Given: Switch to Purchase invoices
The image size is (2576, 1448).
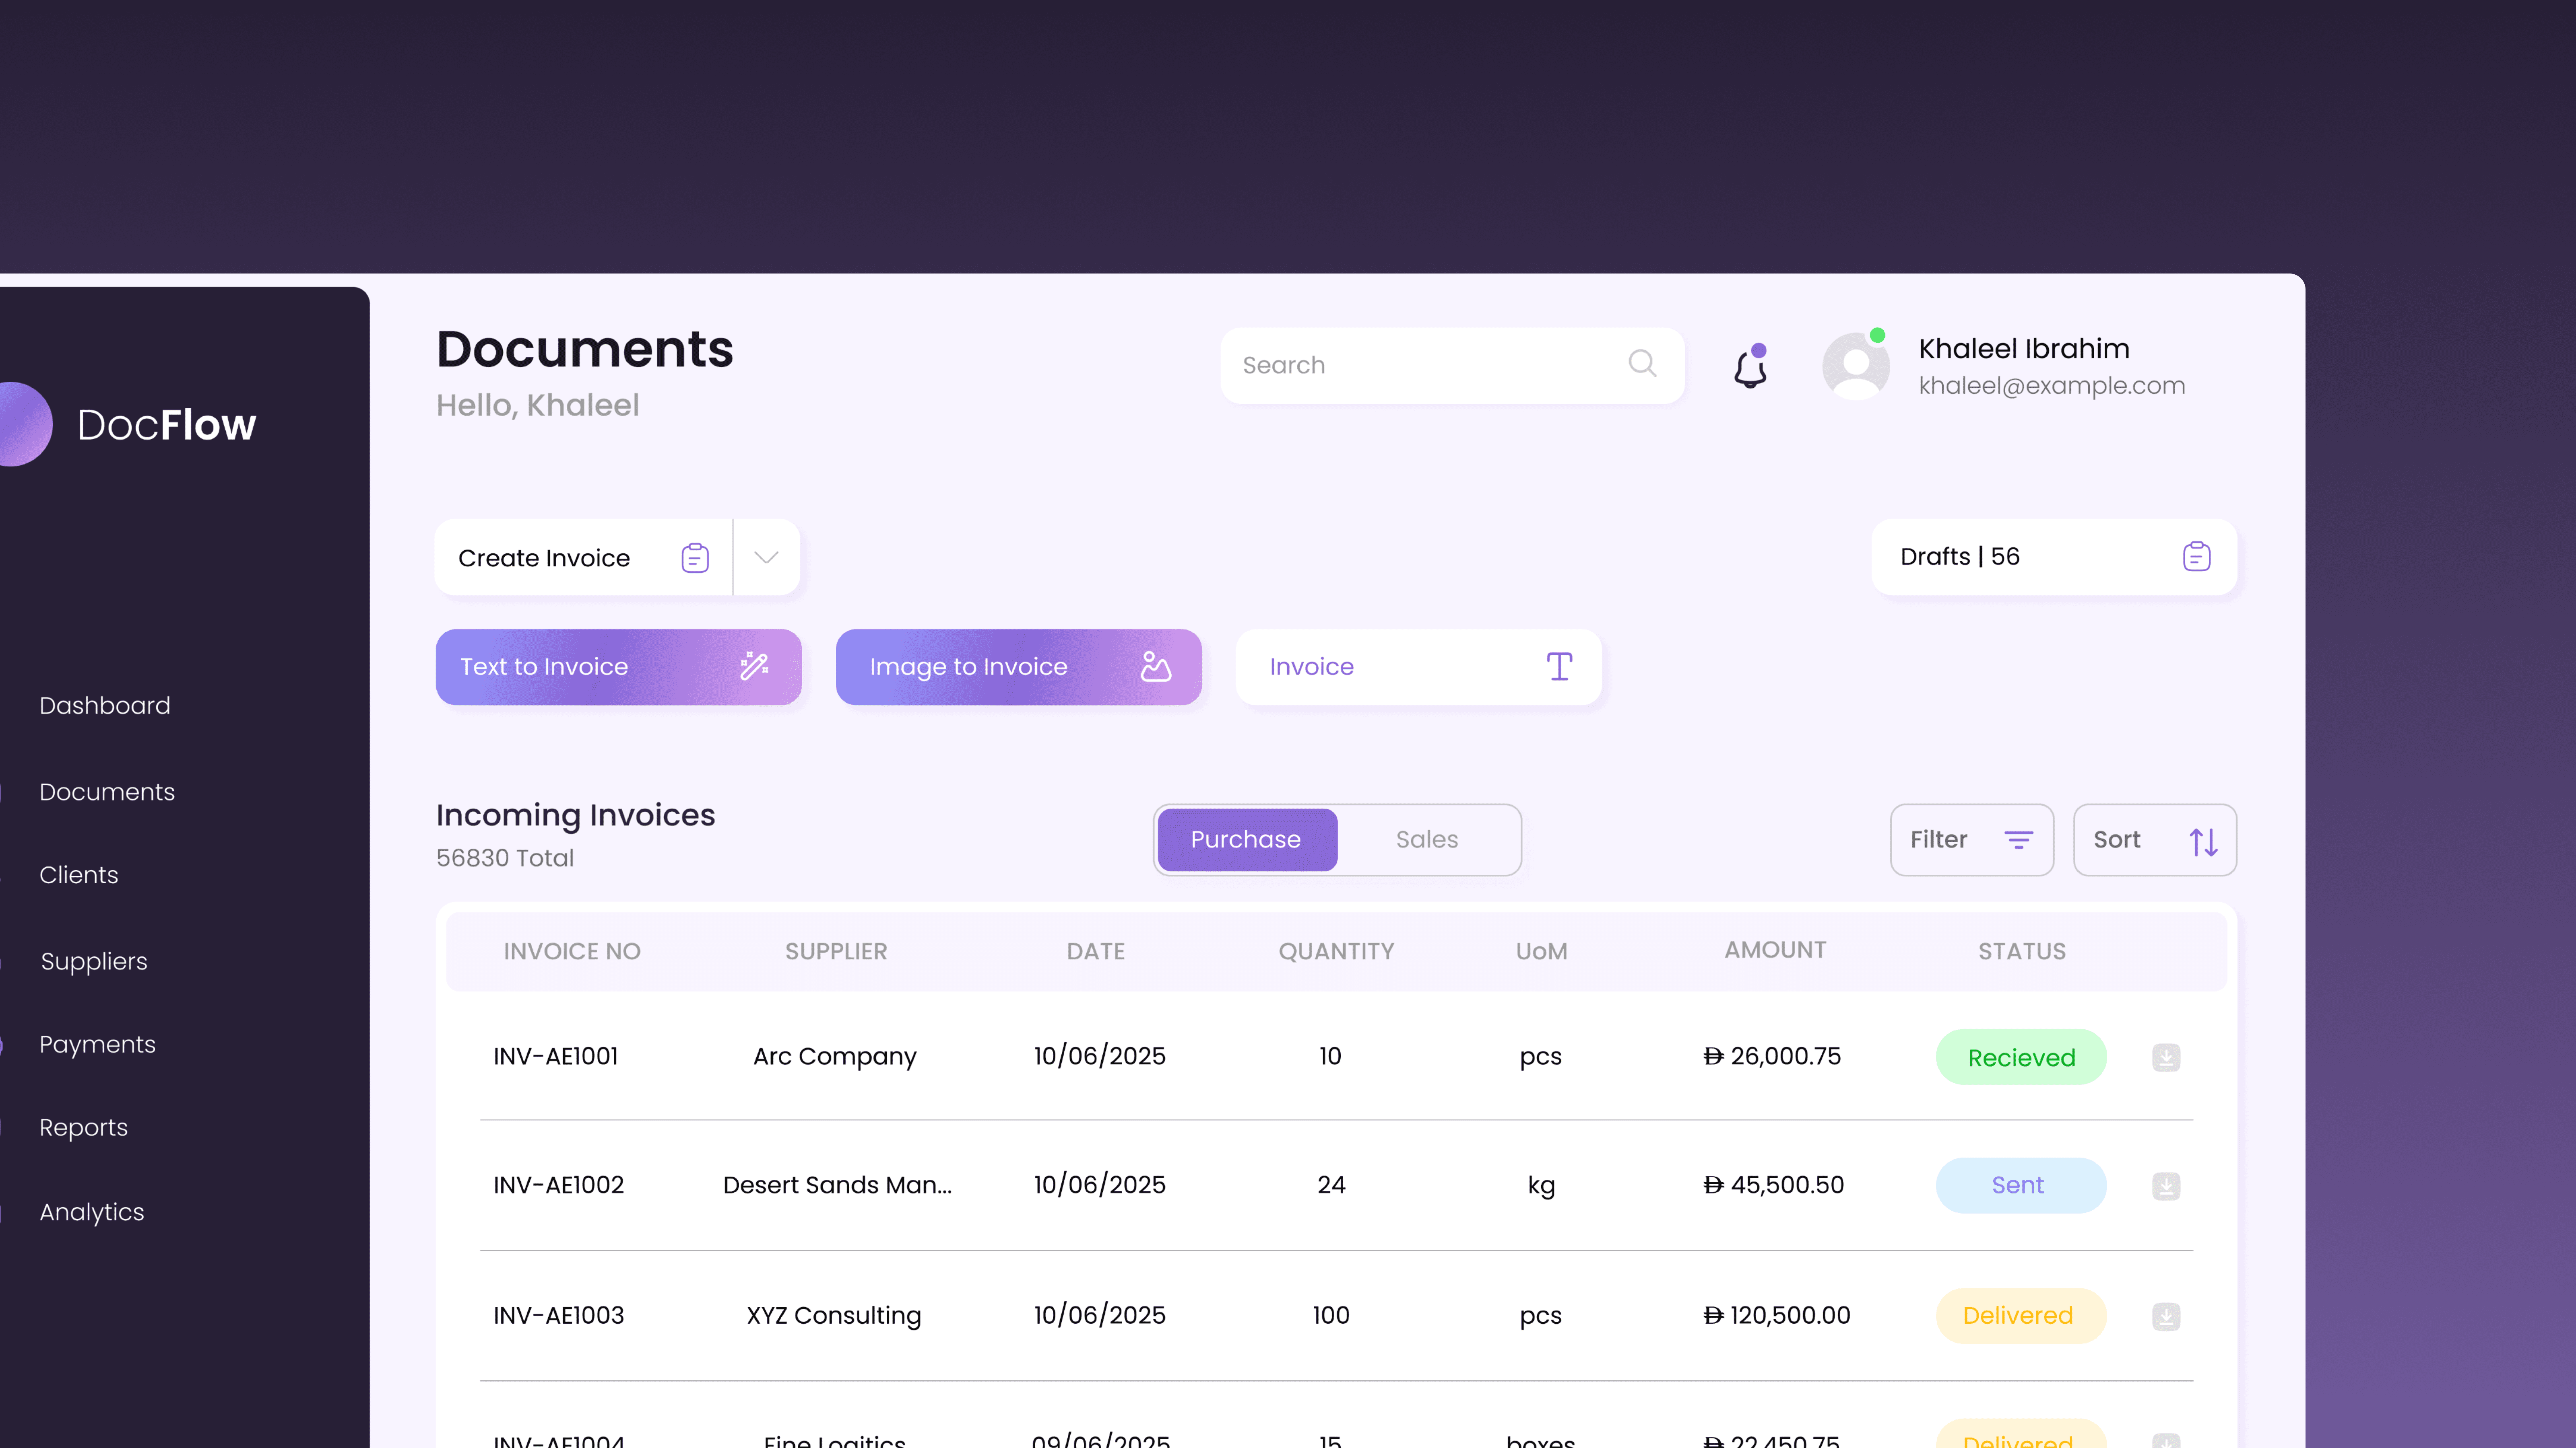Looking at the screenshot, I should [x=1246, y=839].
